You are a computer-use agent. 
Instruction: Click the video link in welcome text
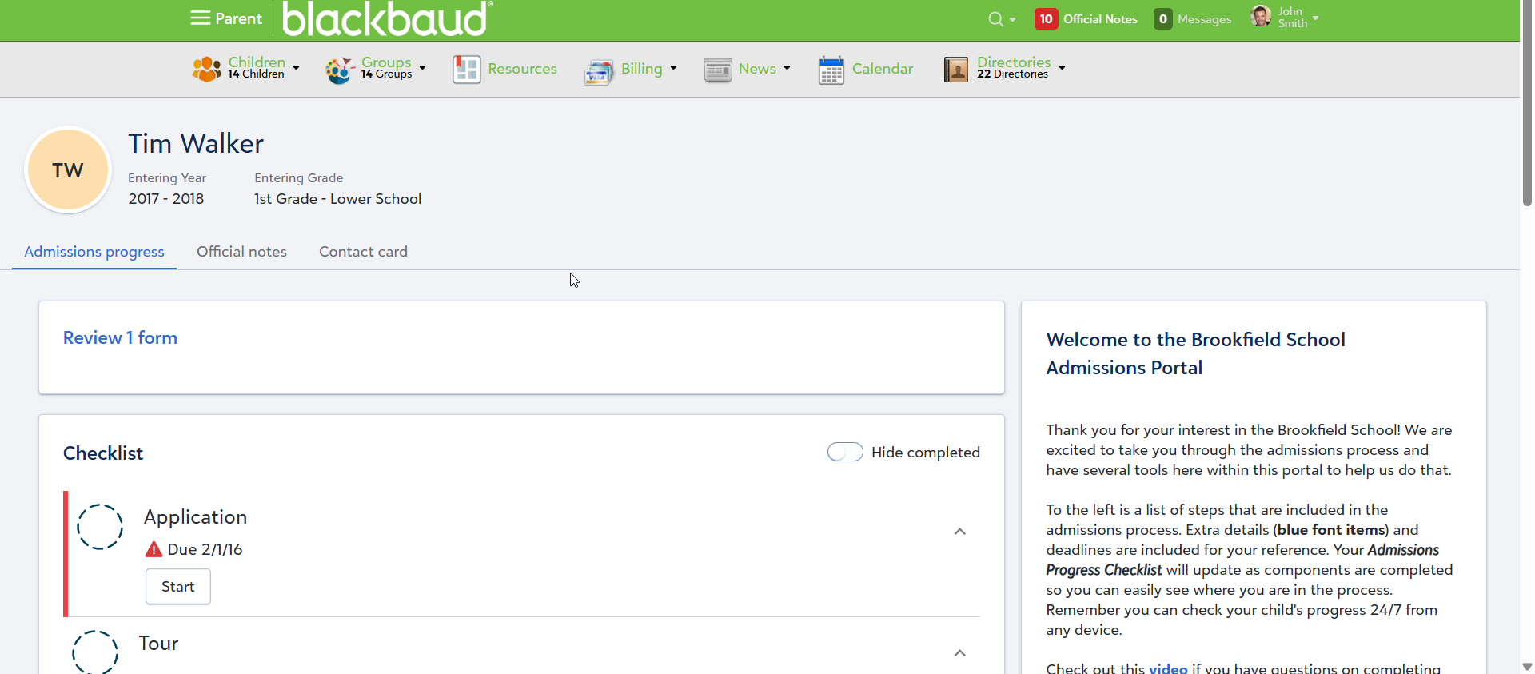[1167, 668]
